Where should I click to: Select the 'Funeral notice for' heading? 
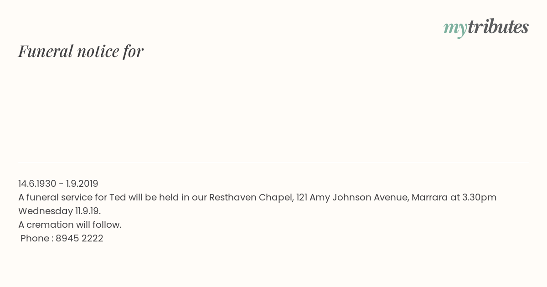click(81, 51)
